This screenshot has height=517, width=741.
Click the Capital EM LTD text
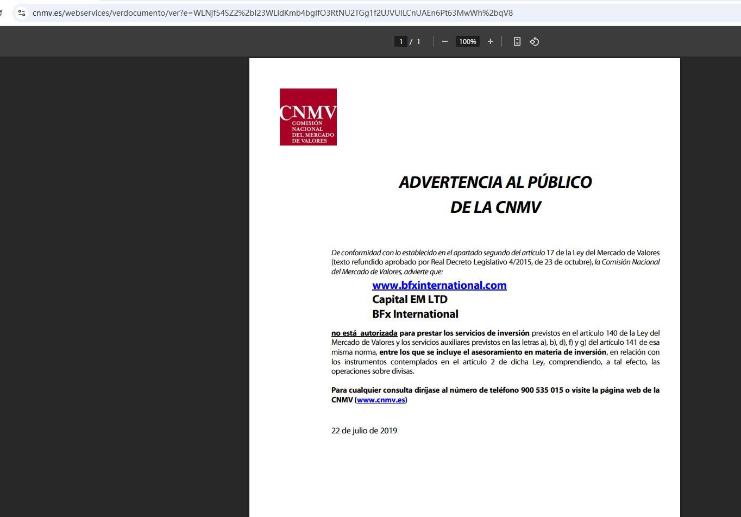coord(410,299)
